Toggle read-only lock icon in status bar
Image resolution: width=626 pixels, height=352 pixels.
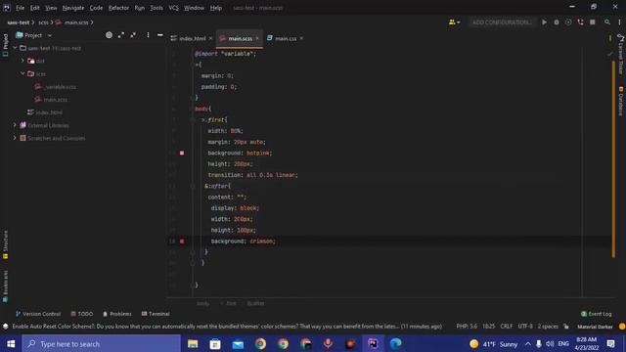pyautogui.click(x=566, y=326)
